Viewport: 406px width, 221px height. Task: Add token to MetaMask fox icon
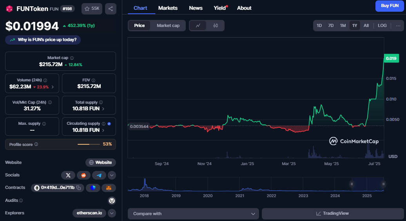[109, 188]
